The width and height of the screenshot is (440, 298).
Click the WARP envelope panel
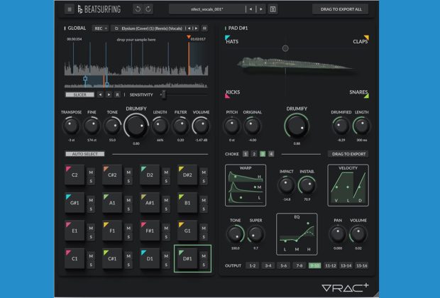tap(246, 185)
